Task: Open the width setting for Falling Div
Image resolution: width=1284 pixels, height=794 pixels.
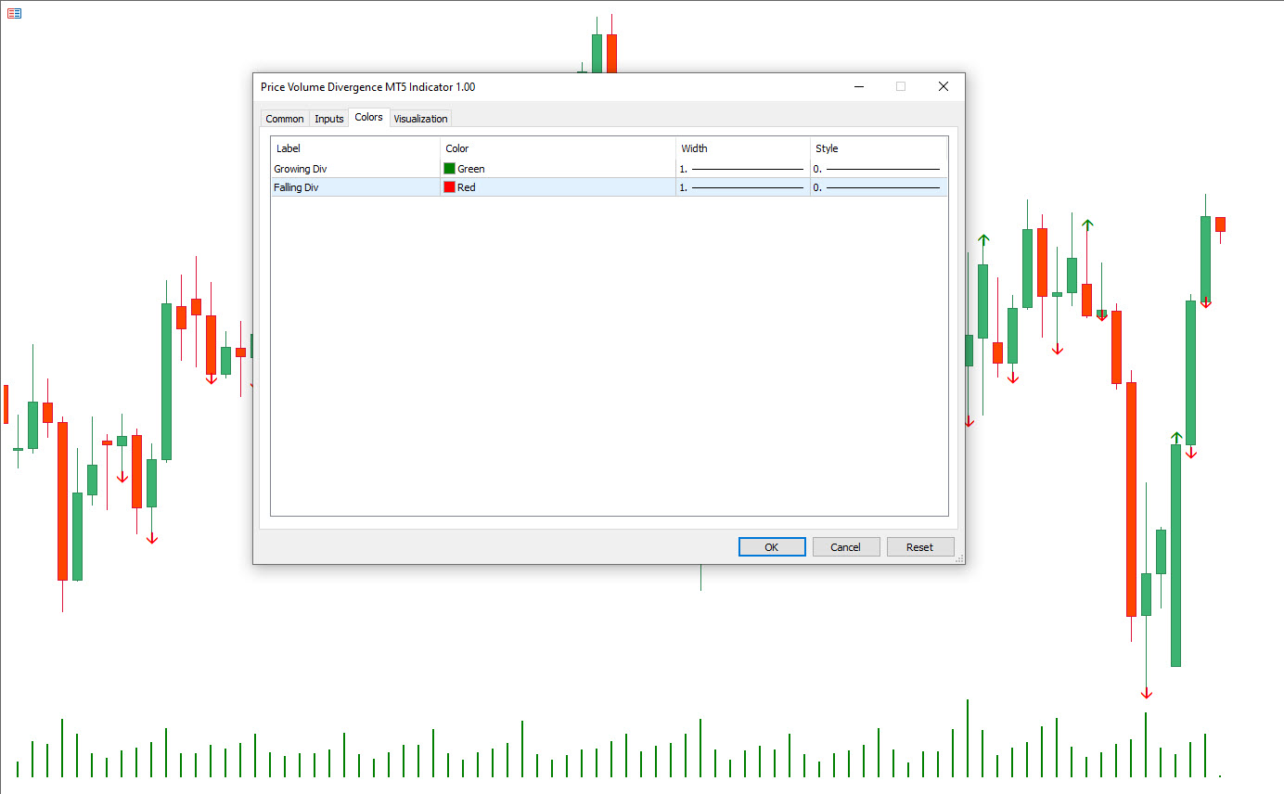Action: pos(742,187)
